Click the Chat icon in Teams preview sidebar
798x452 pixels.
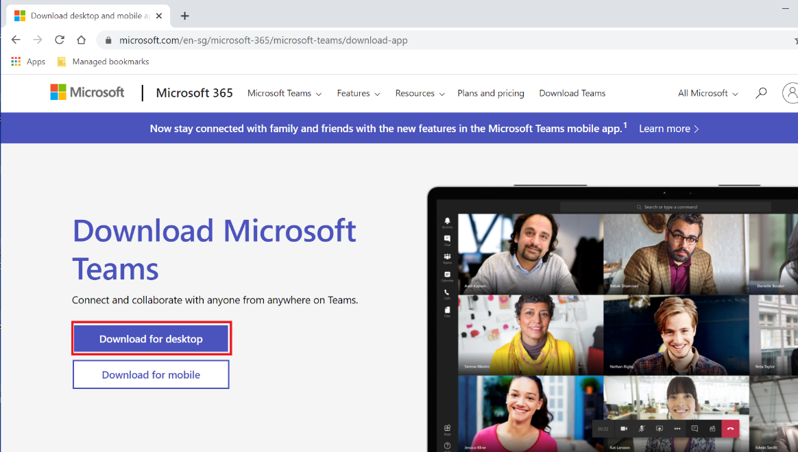448,240
